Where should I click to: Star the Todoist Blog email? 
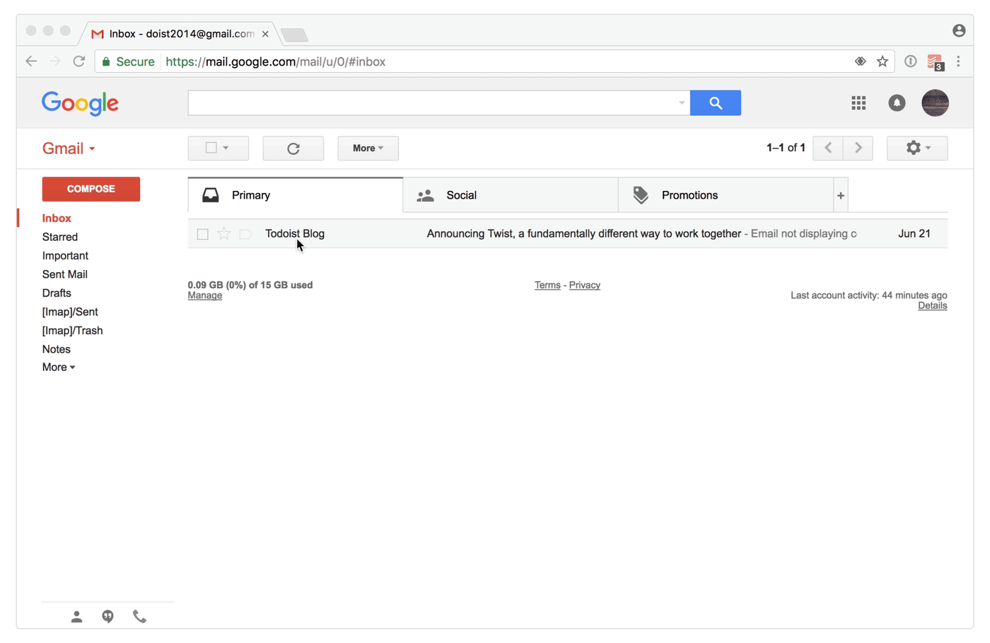tap(223, 233)
